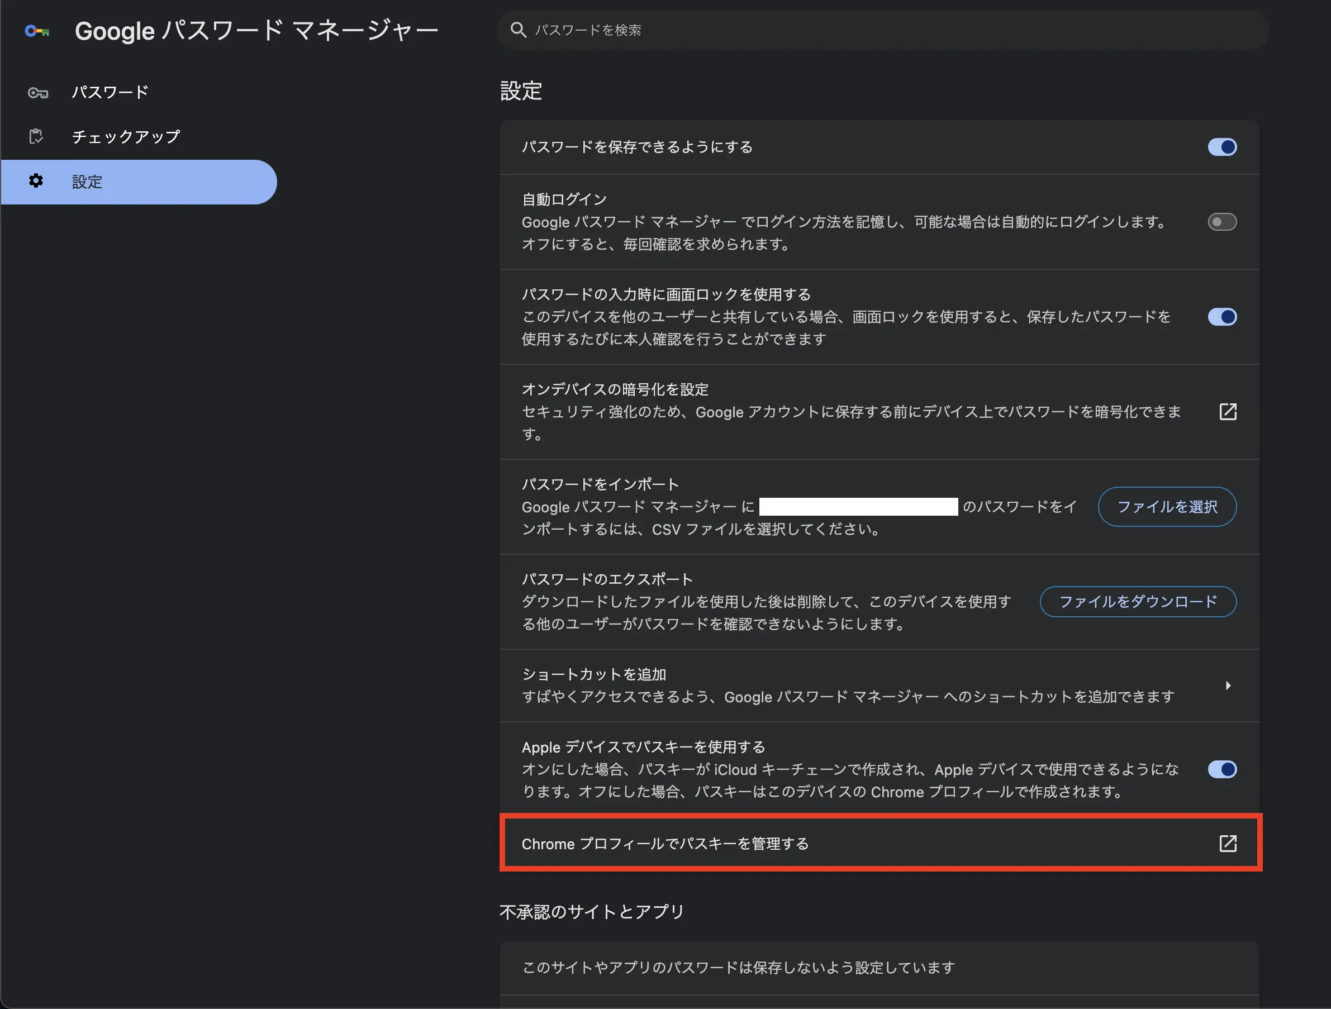Select the 設定 sidebar entry

tap(87, 182)
